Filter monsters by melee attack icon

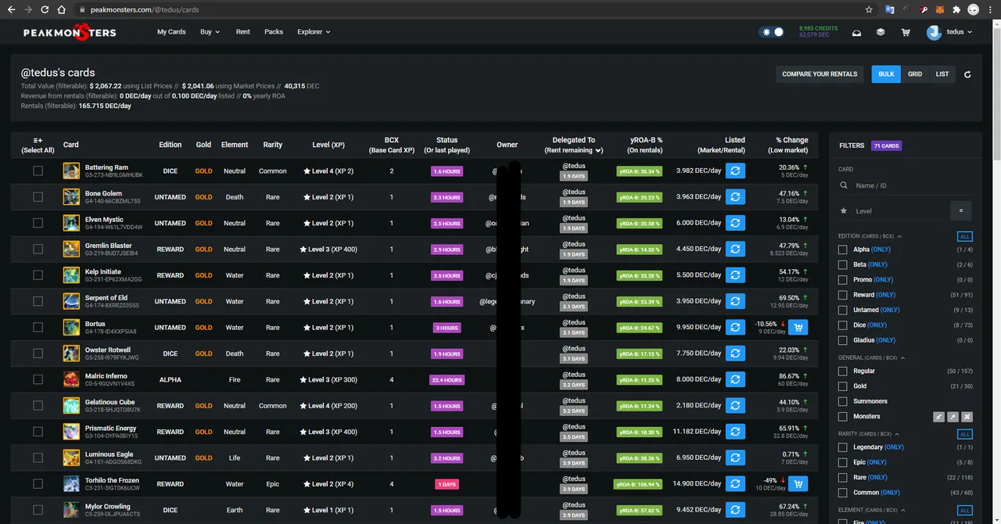[x=939, y=417]
